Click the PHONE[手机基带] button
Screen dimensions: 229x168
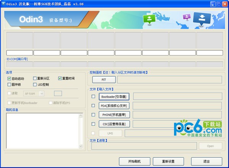click(x=114, y=115)
